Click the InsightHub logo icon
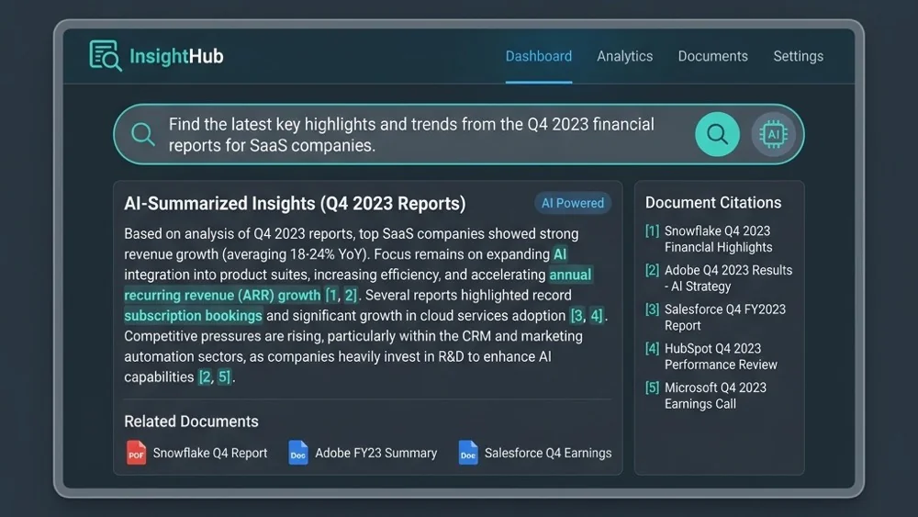The height and width of the screenshot is (517, 918). coord(106,56)
